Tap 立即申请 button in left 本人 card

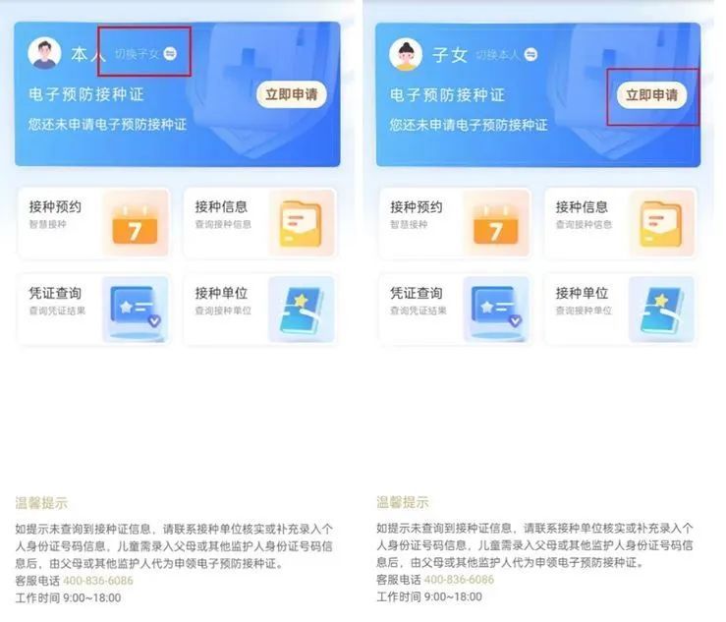[291, 95]
